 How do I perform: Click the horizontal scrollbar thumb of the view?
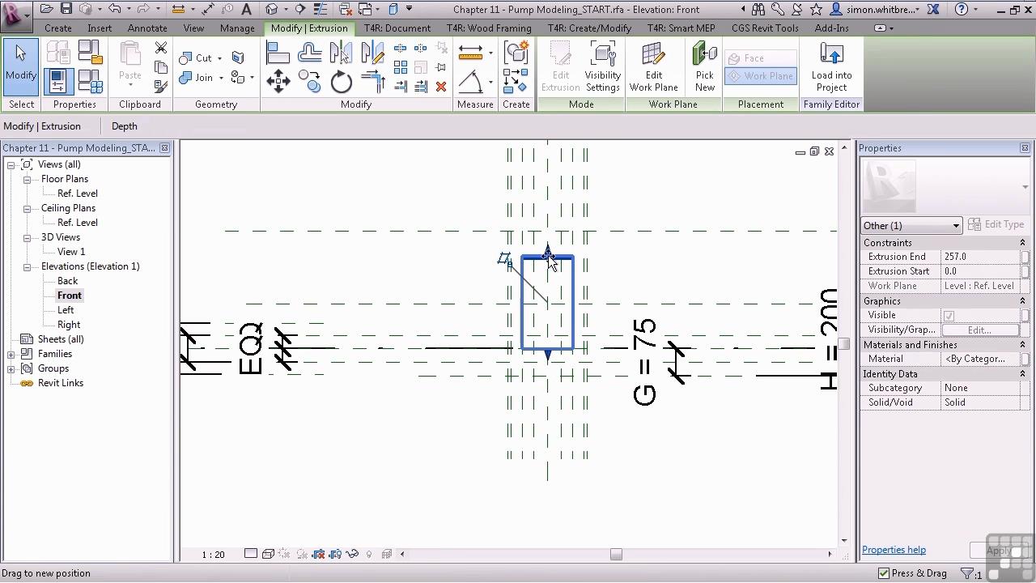(616, 555)
